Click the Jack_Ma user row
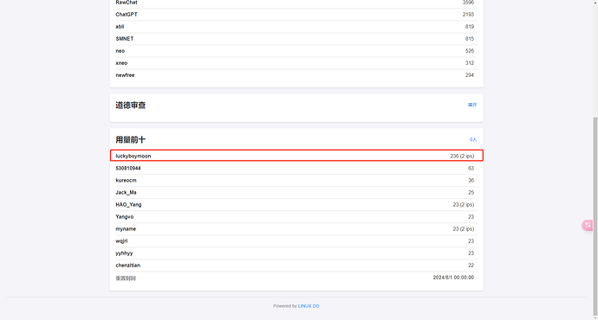Screen dimensions: 598x320 pos(296,193)
